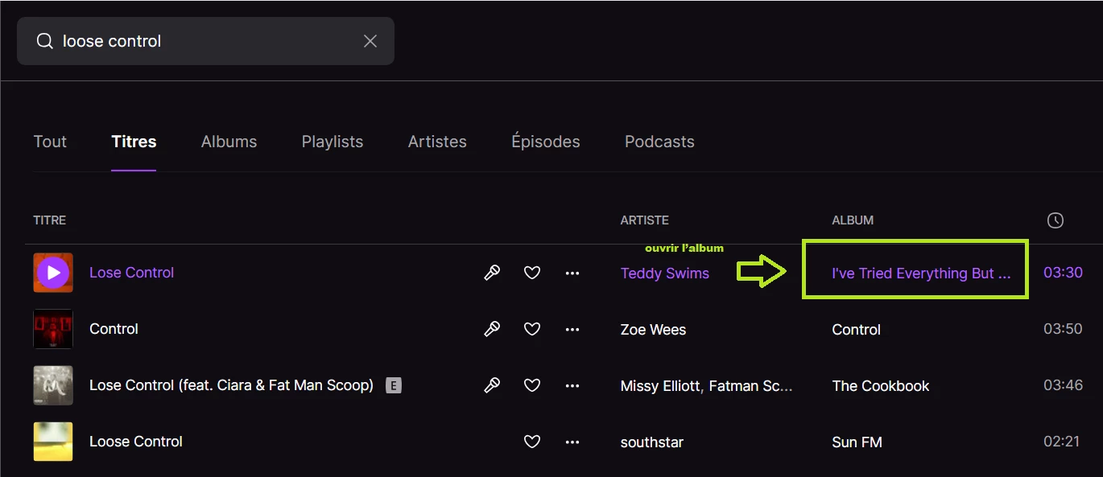This screenshot has height=477, width=1103.
Task: Clear the search field with the X icon
Action: coord(370,41)
